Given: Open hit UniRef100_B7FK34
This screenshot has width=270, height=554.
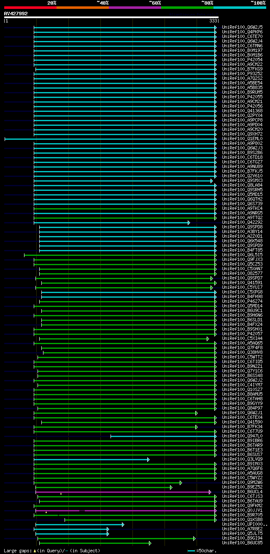Looking at the screenshot, I should pyautogui.click(x=242, y=426).
